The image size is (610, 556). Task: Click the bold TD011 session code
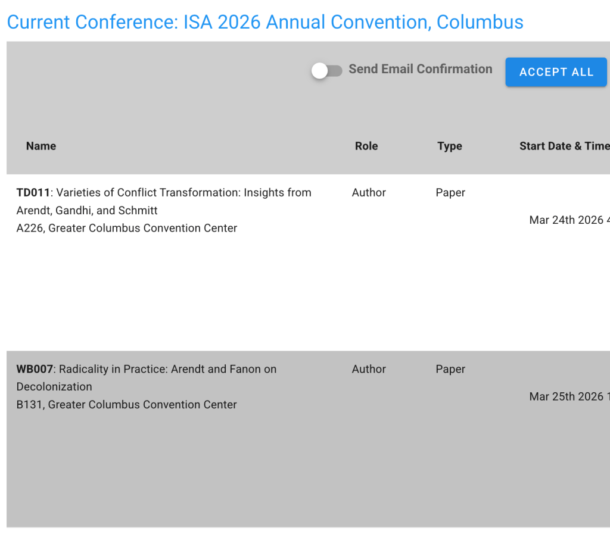[x=33, y=192]
